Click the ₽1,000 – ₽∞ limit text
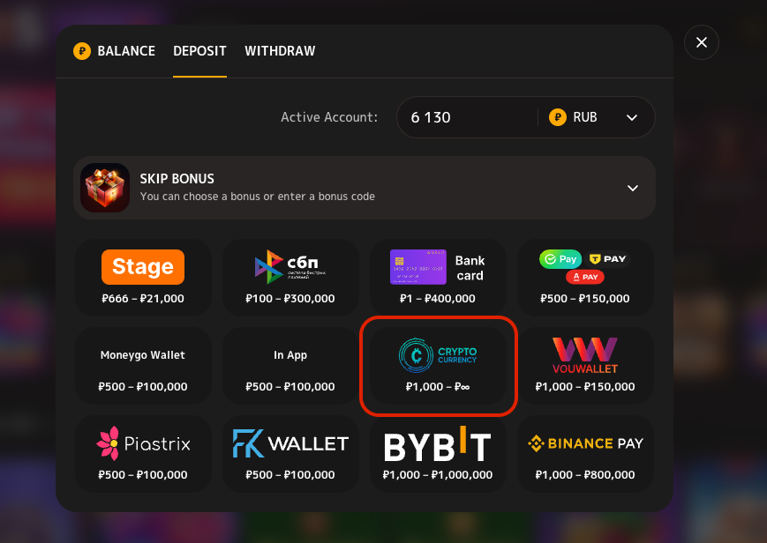The image size is (767, 543). [x=438, y=387]
